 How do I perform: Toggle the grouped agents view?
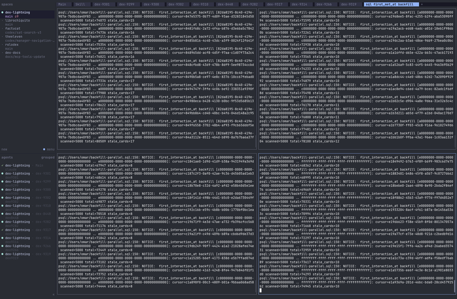pyautogui.click(x=48, y=157)
